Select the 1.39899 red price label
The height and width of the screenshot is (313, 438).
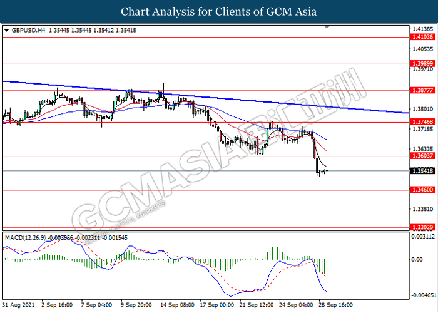point(422,64)
